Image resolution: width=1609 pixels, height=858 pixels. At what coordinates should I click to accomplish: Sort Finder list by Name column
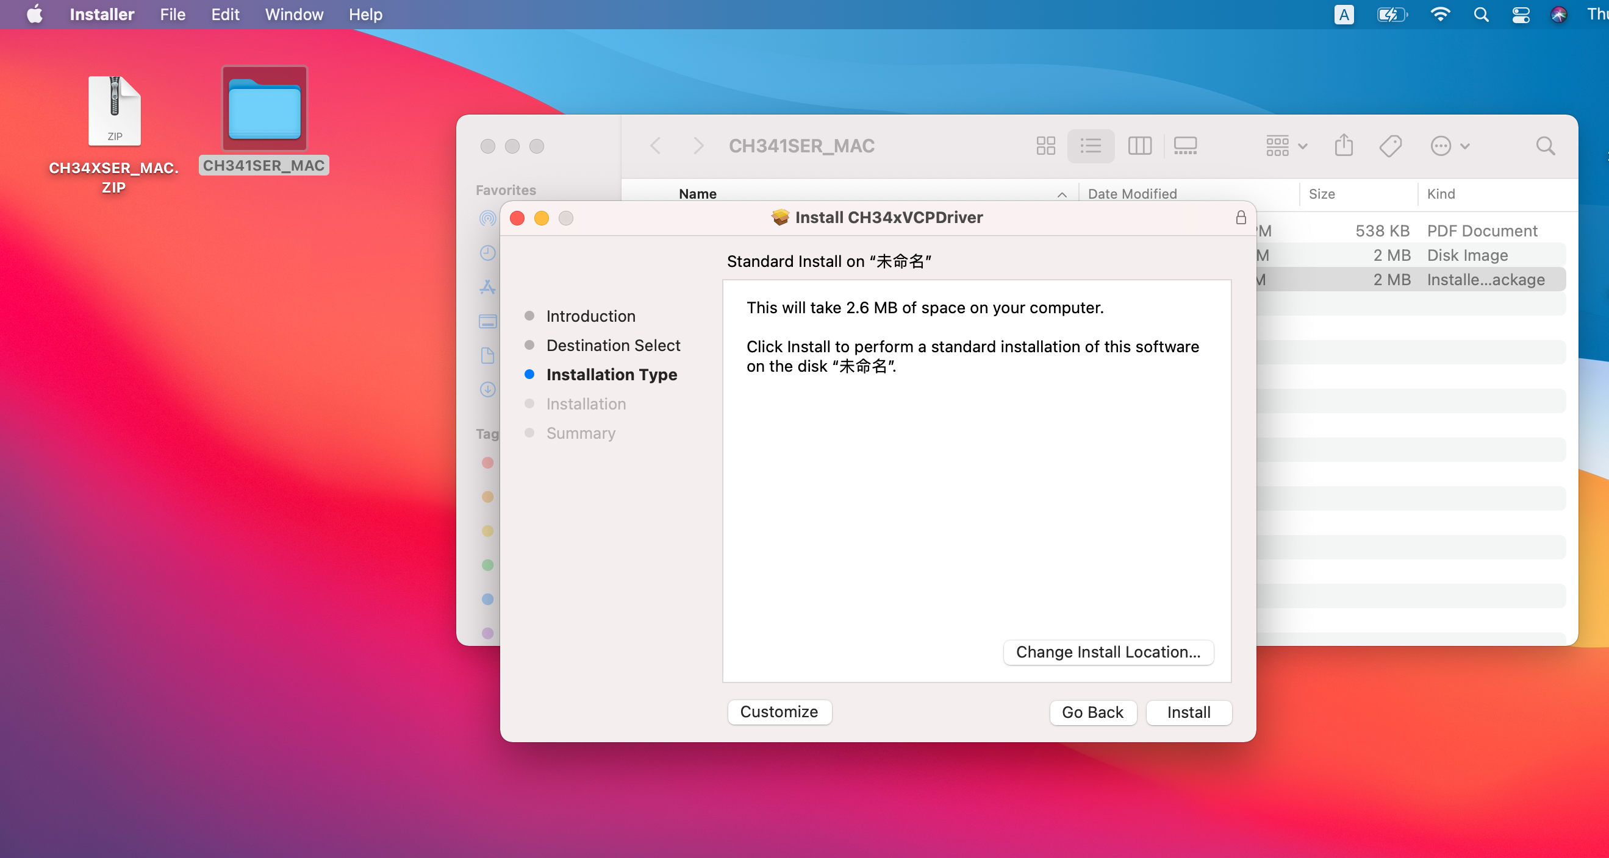click(x=698, y=193)
